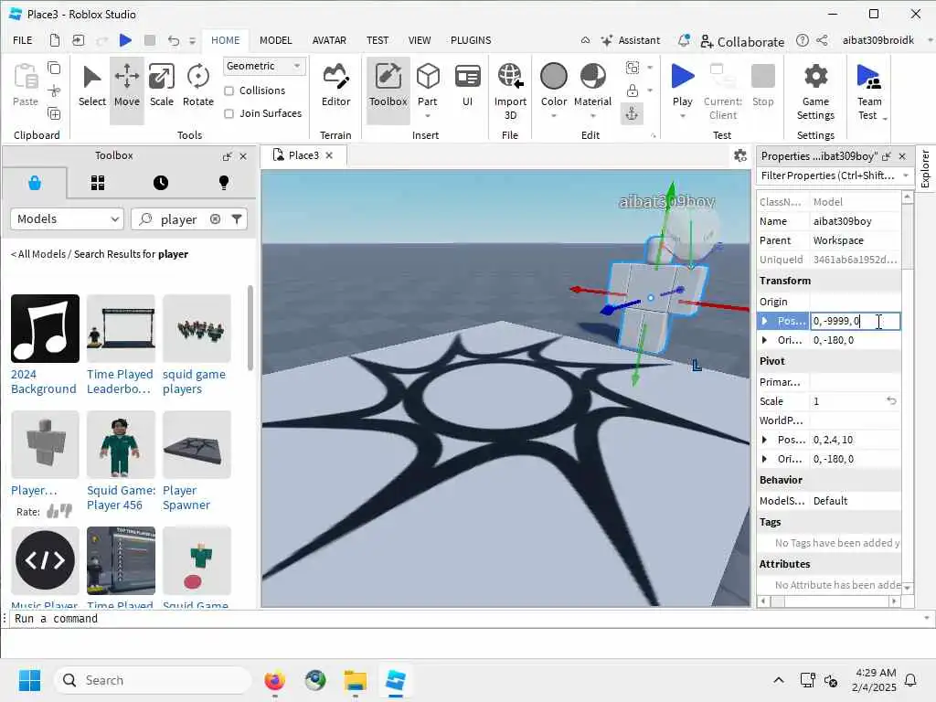Open the Assistant

pos(631,40)
